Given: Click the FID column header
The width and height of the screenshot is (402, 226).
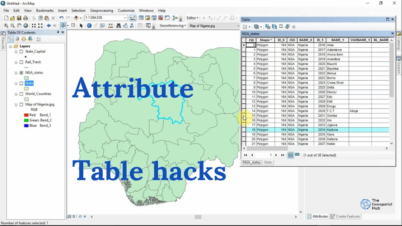Looking at the screenshot, I should tap(252, 40).
